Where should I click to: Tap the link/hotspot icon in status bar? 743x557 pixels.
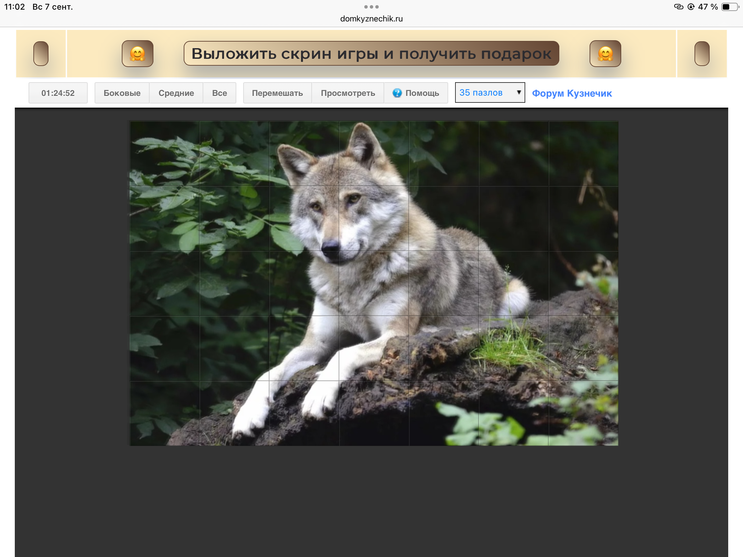(679, 7)
